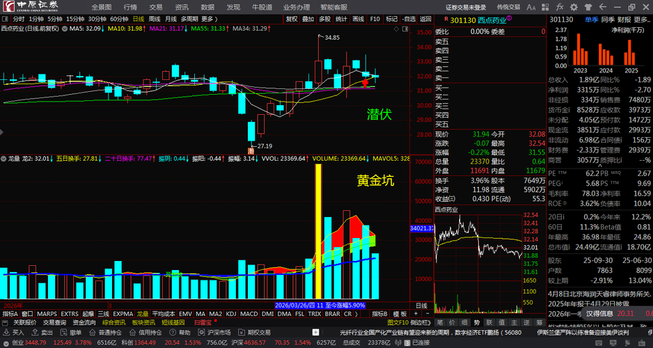Click the 34021 volume axis value marker
This screenshot has height=348, width=653.
tap(422, 228)
